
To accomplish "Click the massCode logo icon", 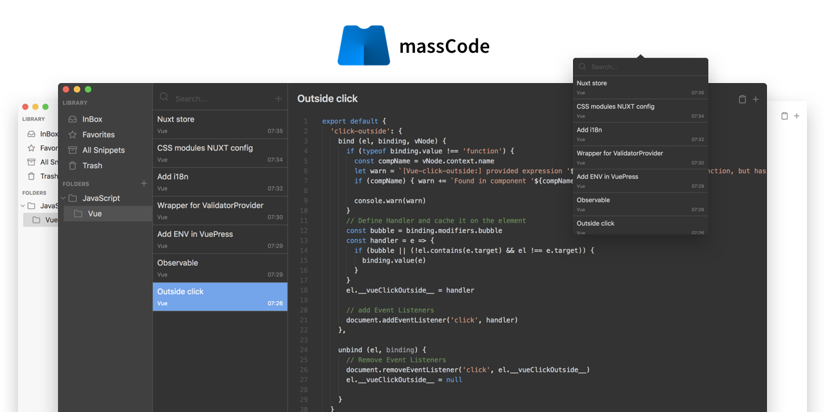I will (364, 45).
